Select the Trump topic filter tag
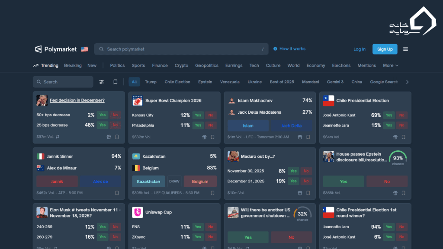Image resolution: width=443 pixels, height=249 pixels. click(151, 82)
